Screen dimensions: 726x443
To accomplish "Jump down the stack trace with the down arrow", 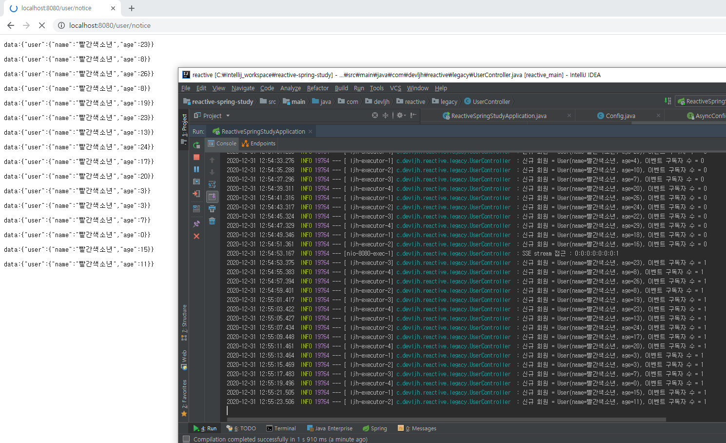I will (x=212, y=172).
